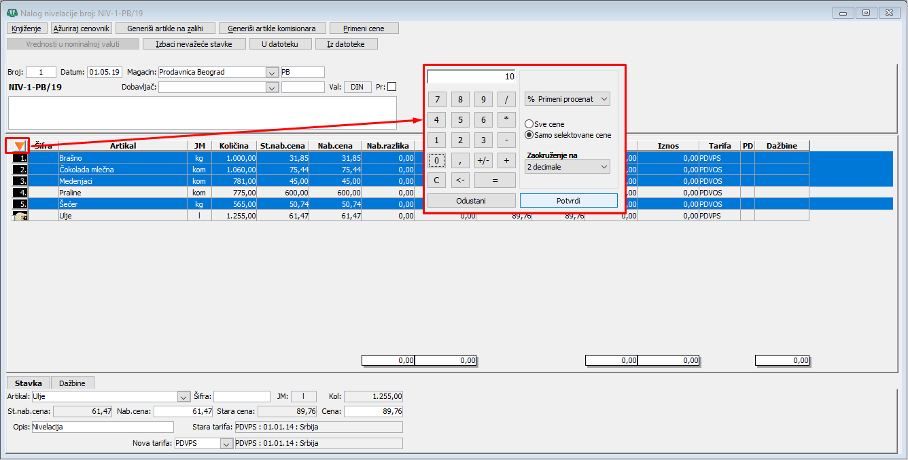Image resolution: width=908 pixels, height=460 pixels.
Task: Click the app icon in title bar
Action: [12, 13]
